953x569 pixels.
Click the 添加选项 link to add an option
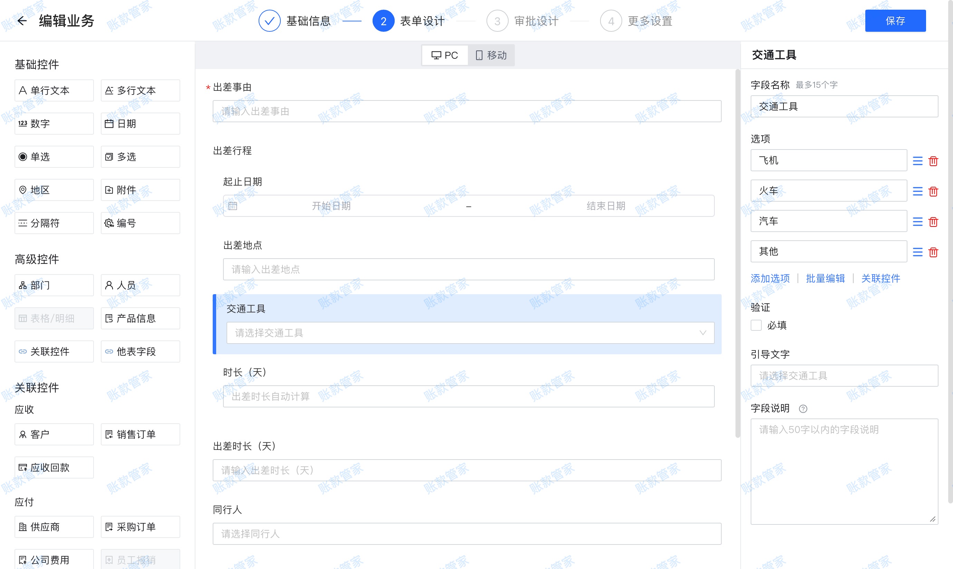pyautogui.click(x=769, y=278)
